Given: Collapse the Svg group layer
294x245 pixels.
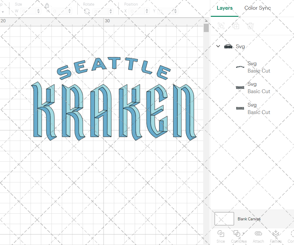Looking at the screenshot, I should [x=218, y=46].
